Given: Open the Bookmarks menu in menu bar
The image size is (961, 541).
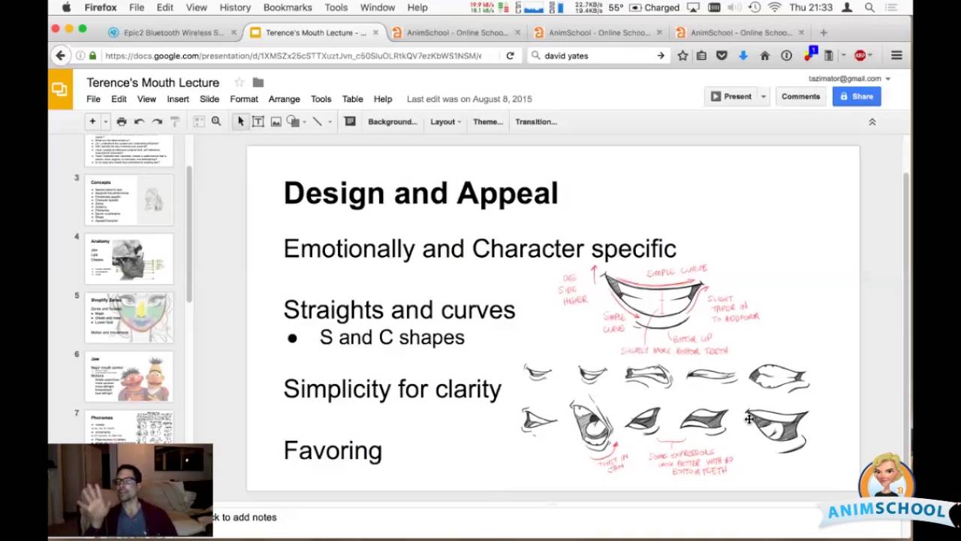Looking at the screenshot, I should 288,8.
